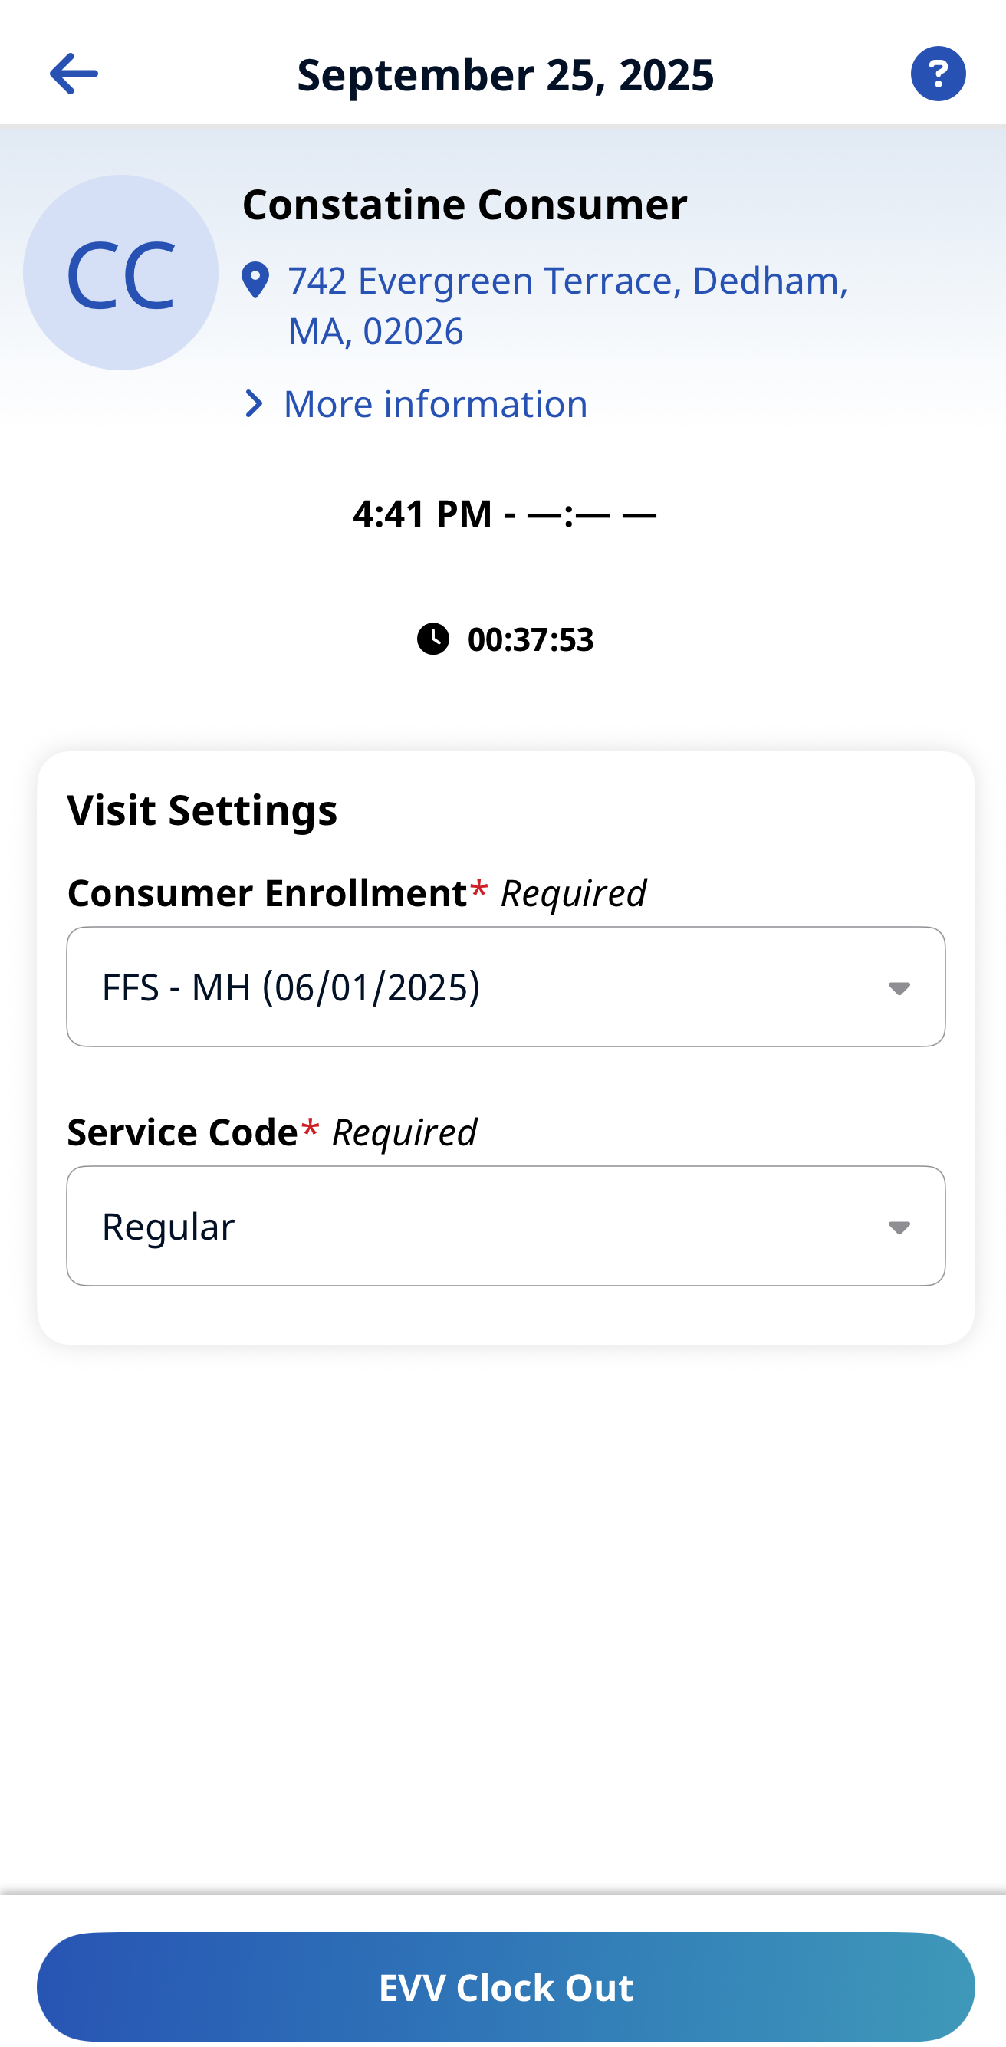Image resolution: width=1006 pixels, height=2047 pixels.
Task: Tap the Consumer Enrollment required label
Action: tap(357, 893)
